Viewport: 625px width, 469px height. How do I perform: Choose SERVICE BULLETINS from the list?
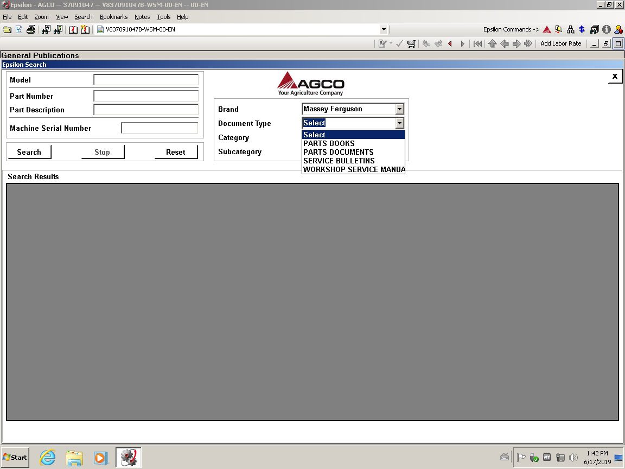pyautogui.click(x=353, y=161)
